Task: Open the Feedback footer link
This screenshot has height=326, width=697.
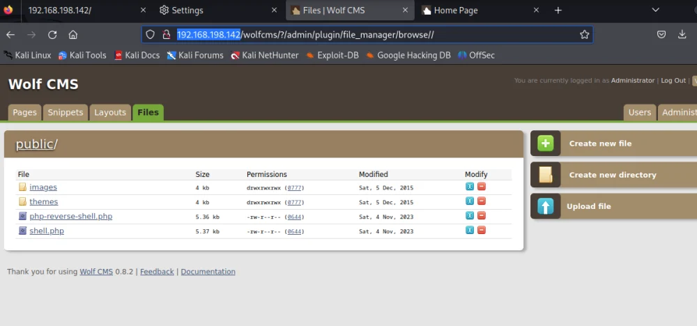Action: click(157, 272)
